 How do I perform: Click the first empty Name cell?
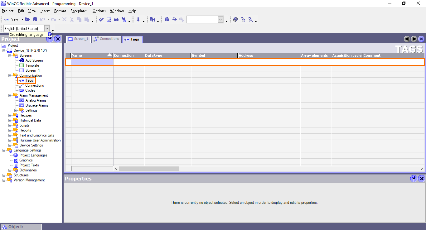[92, 62]
